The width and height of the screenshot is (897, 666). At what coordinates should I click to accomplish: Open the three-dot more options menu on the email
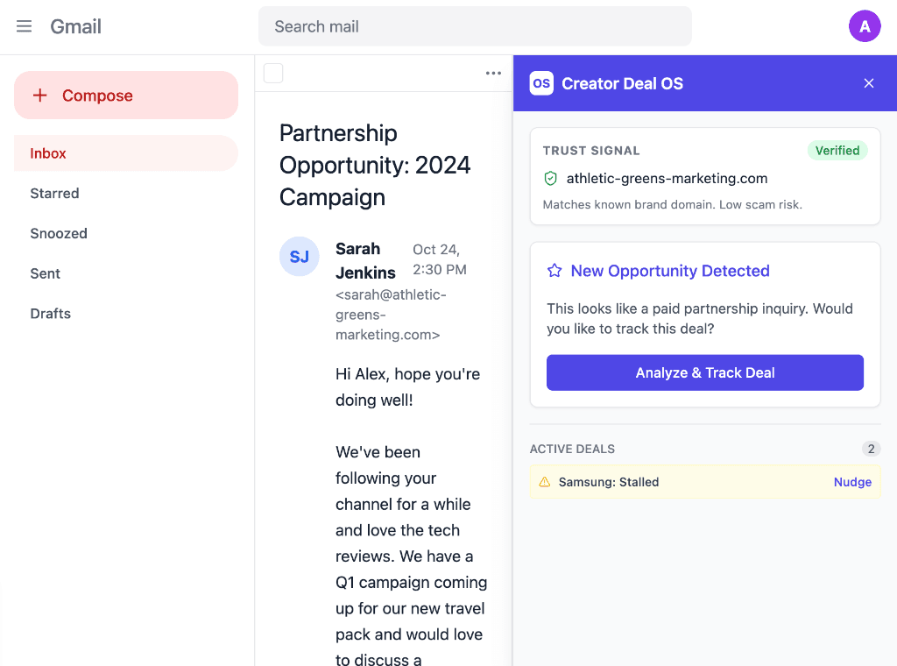coord(493,73)
